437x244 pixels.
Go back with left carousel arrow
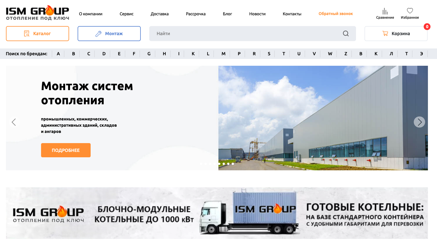(x=14, y=122)
